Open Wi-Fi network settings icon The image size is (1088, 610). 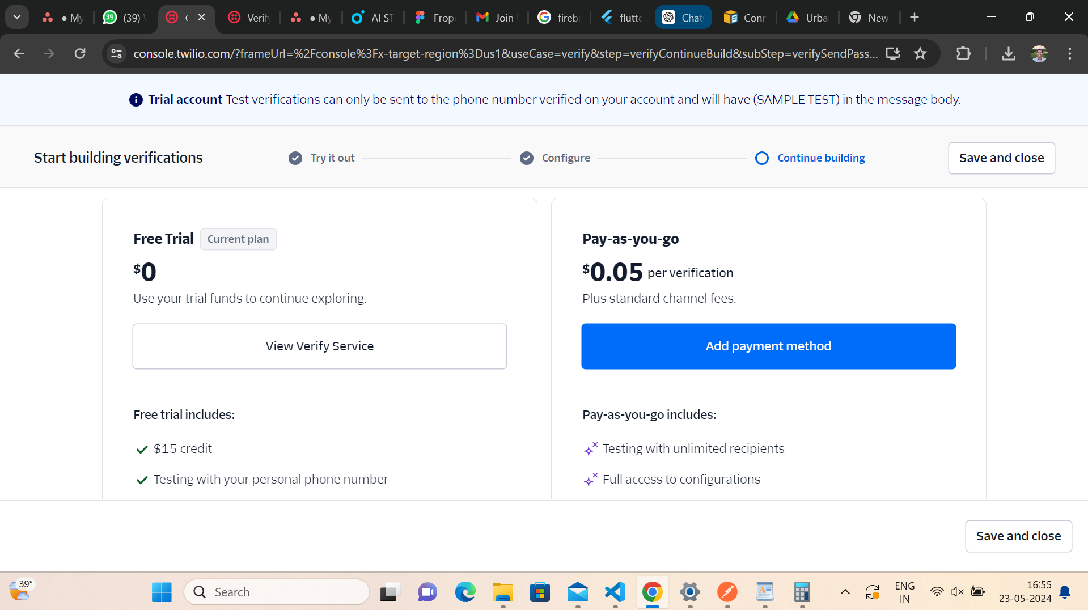(937, 592)
